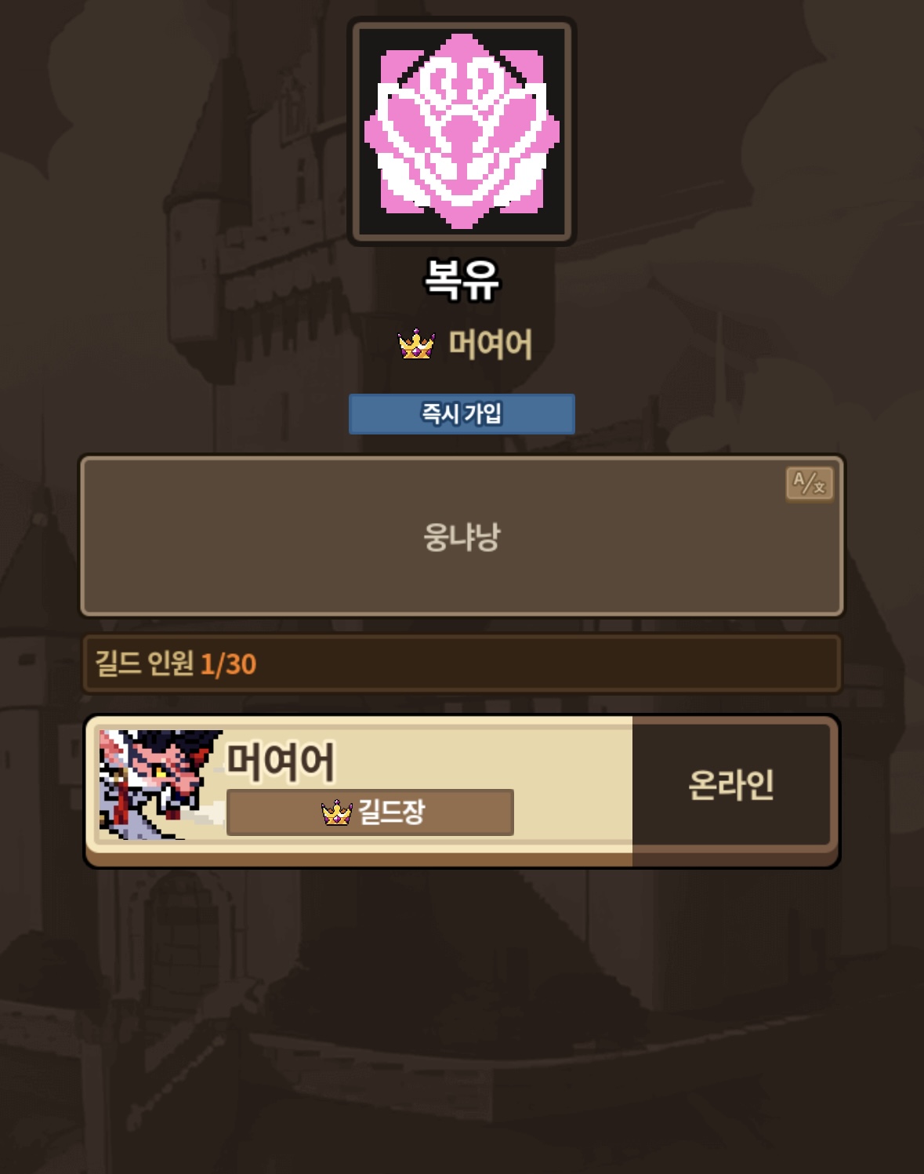Click the 온라인 text label
The height and width of the screenshot is (1174, 924).
point(731,784)
